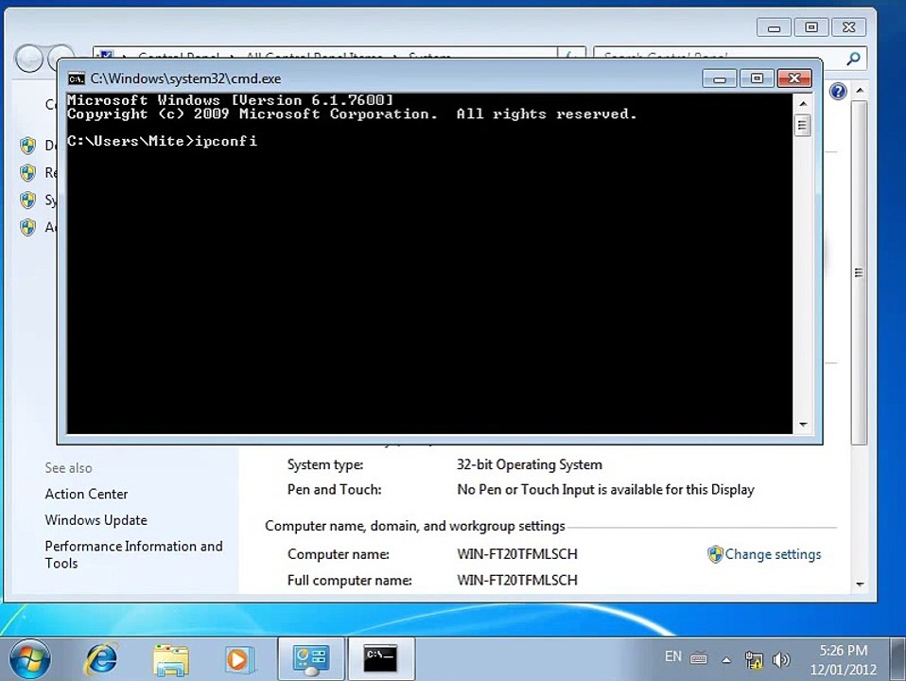Open the Change settings link
Image resolution: width=906 pixels, height=681 pixels.
point(773,554)
